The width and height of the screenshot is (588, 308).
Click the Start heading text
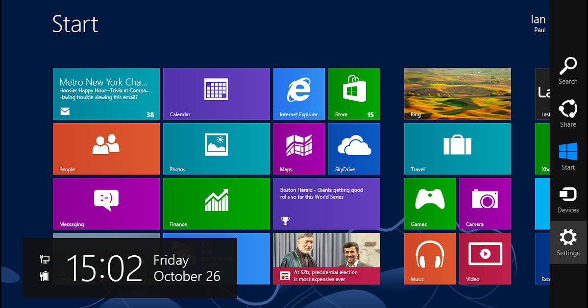75,24
